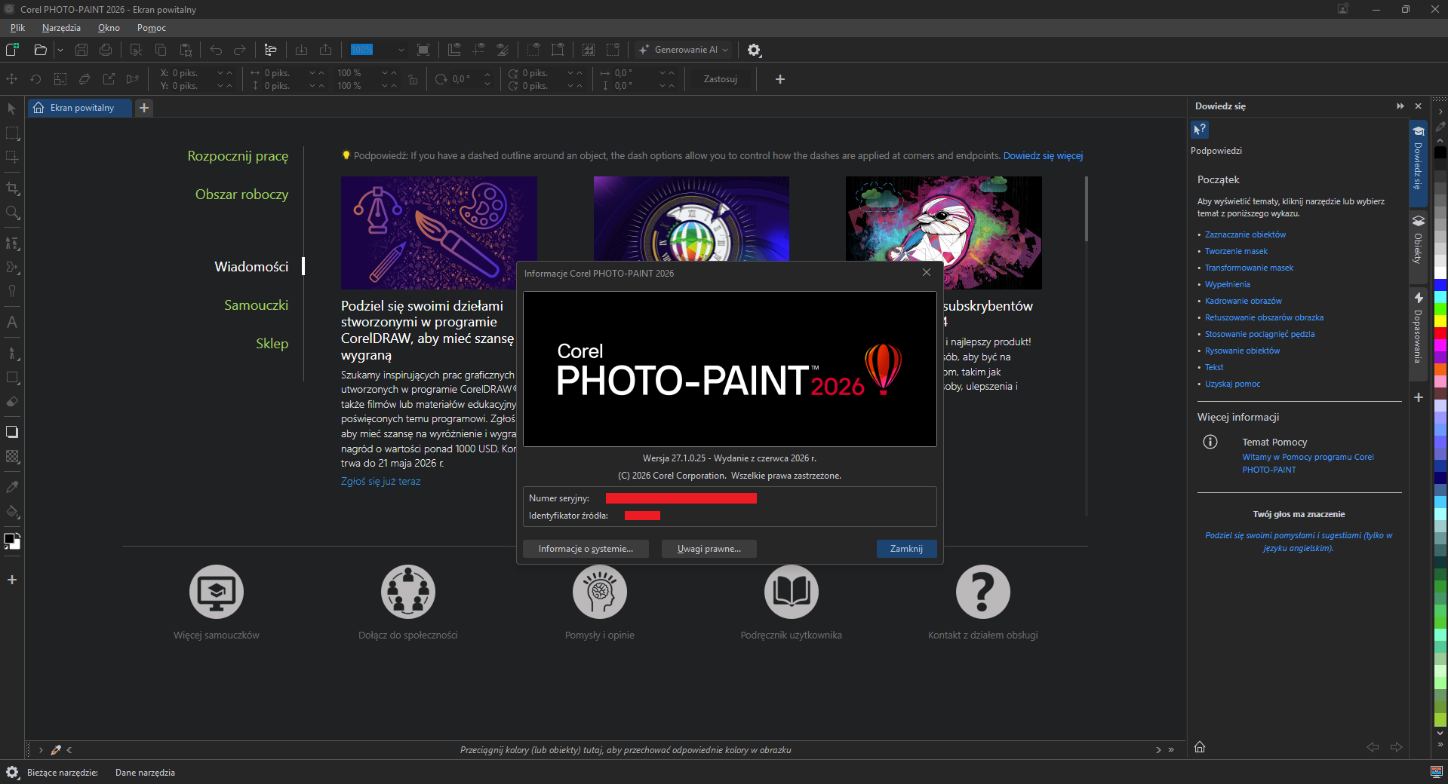Close the Informacje Corel PHOTO-PAINT 2026 dialog
This screenshot has height=784, width=1448.
click(x=927, y=273)
